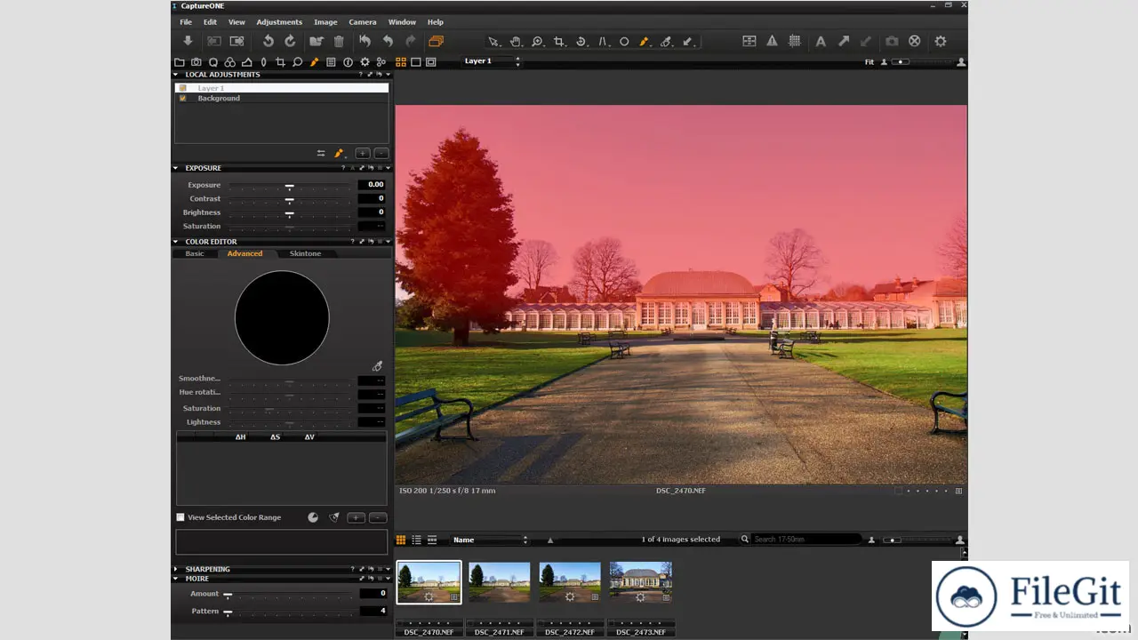Viewport: 1138px width, 640px height.
Task: Expand the Sharpening panel
Action: (176, 569)
